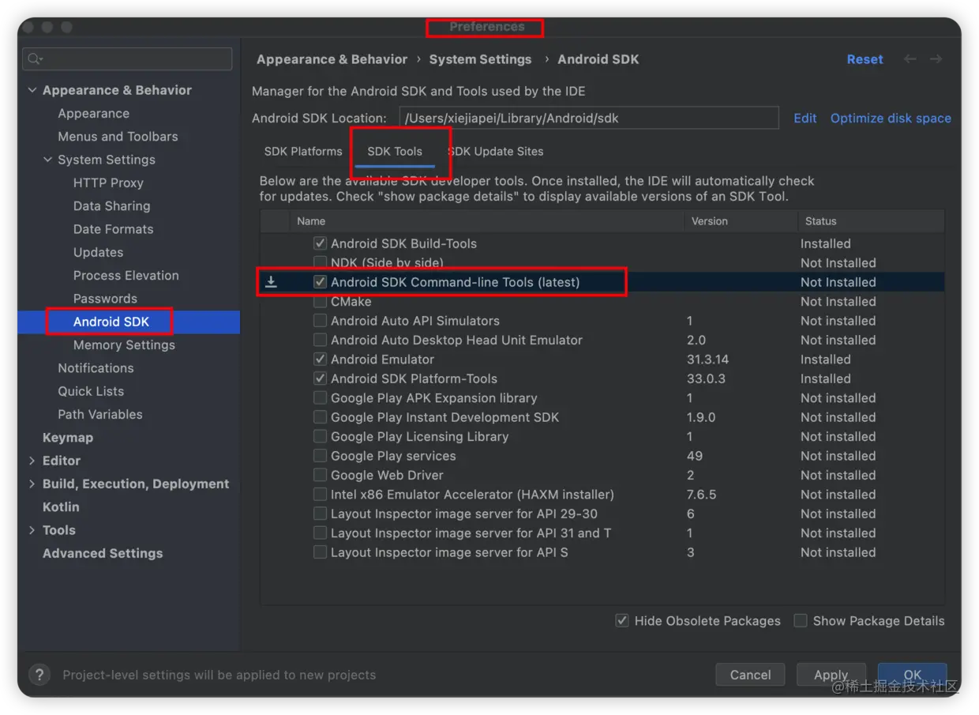Toggle Show Package Details checkbox
The image size is (979, 715).
[x=801, y=621]
